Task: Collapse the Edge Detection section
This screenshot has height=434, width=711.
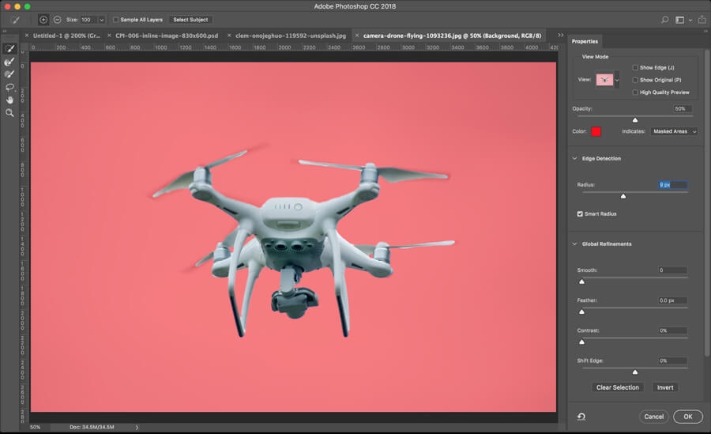Action: 574,159
